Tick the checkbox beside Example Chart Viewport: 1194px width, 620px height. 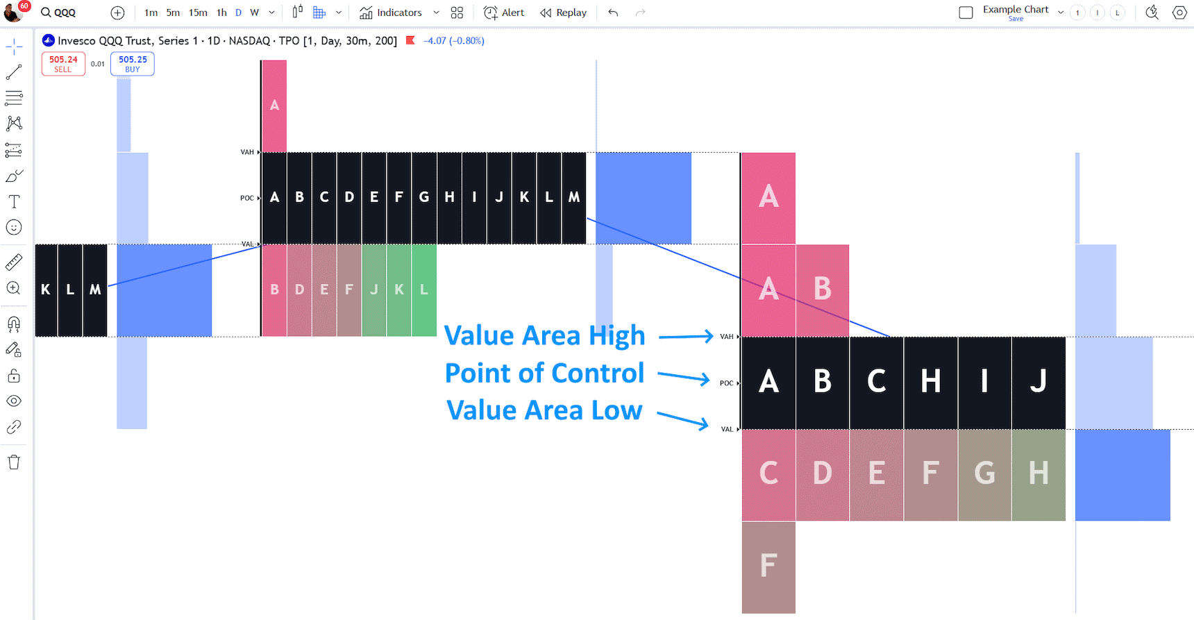tap(966, 12)
